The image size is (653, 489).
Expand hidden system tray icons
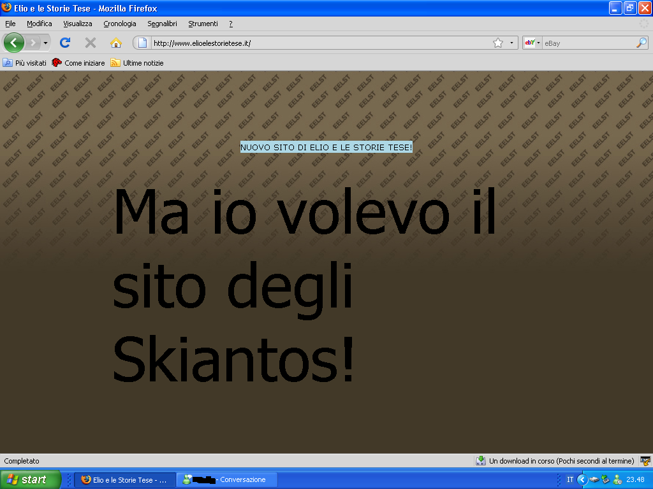click(582, 480)
